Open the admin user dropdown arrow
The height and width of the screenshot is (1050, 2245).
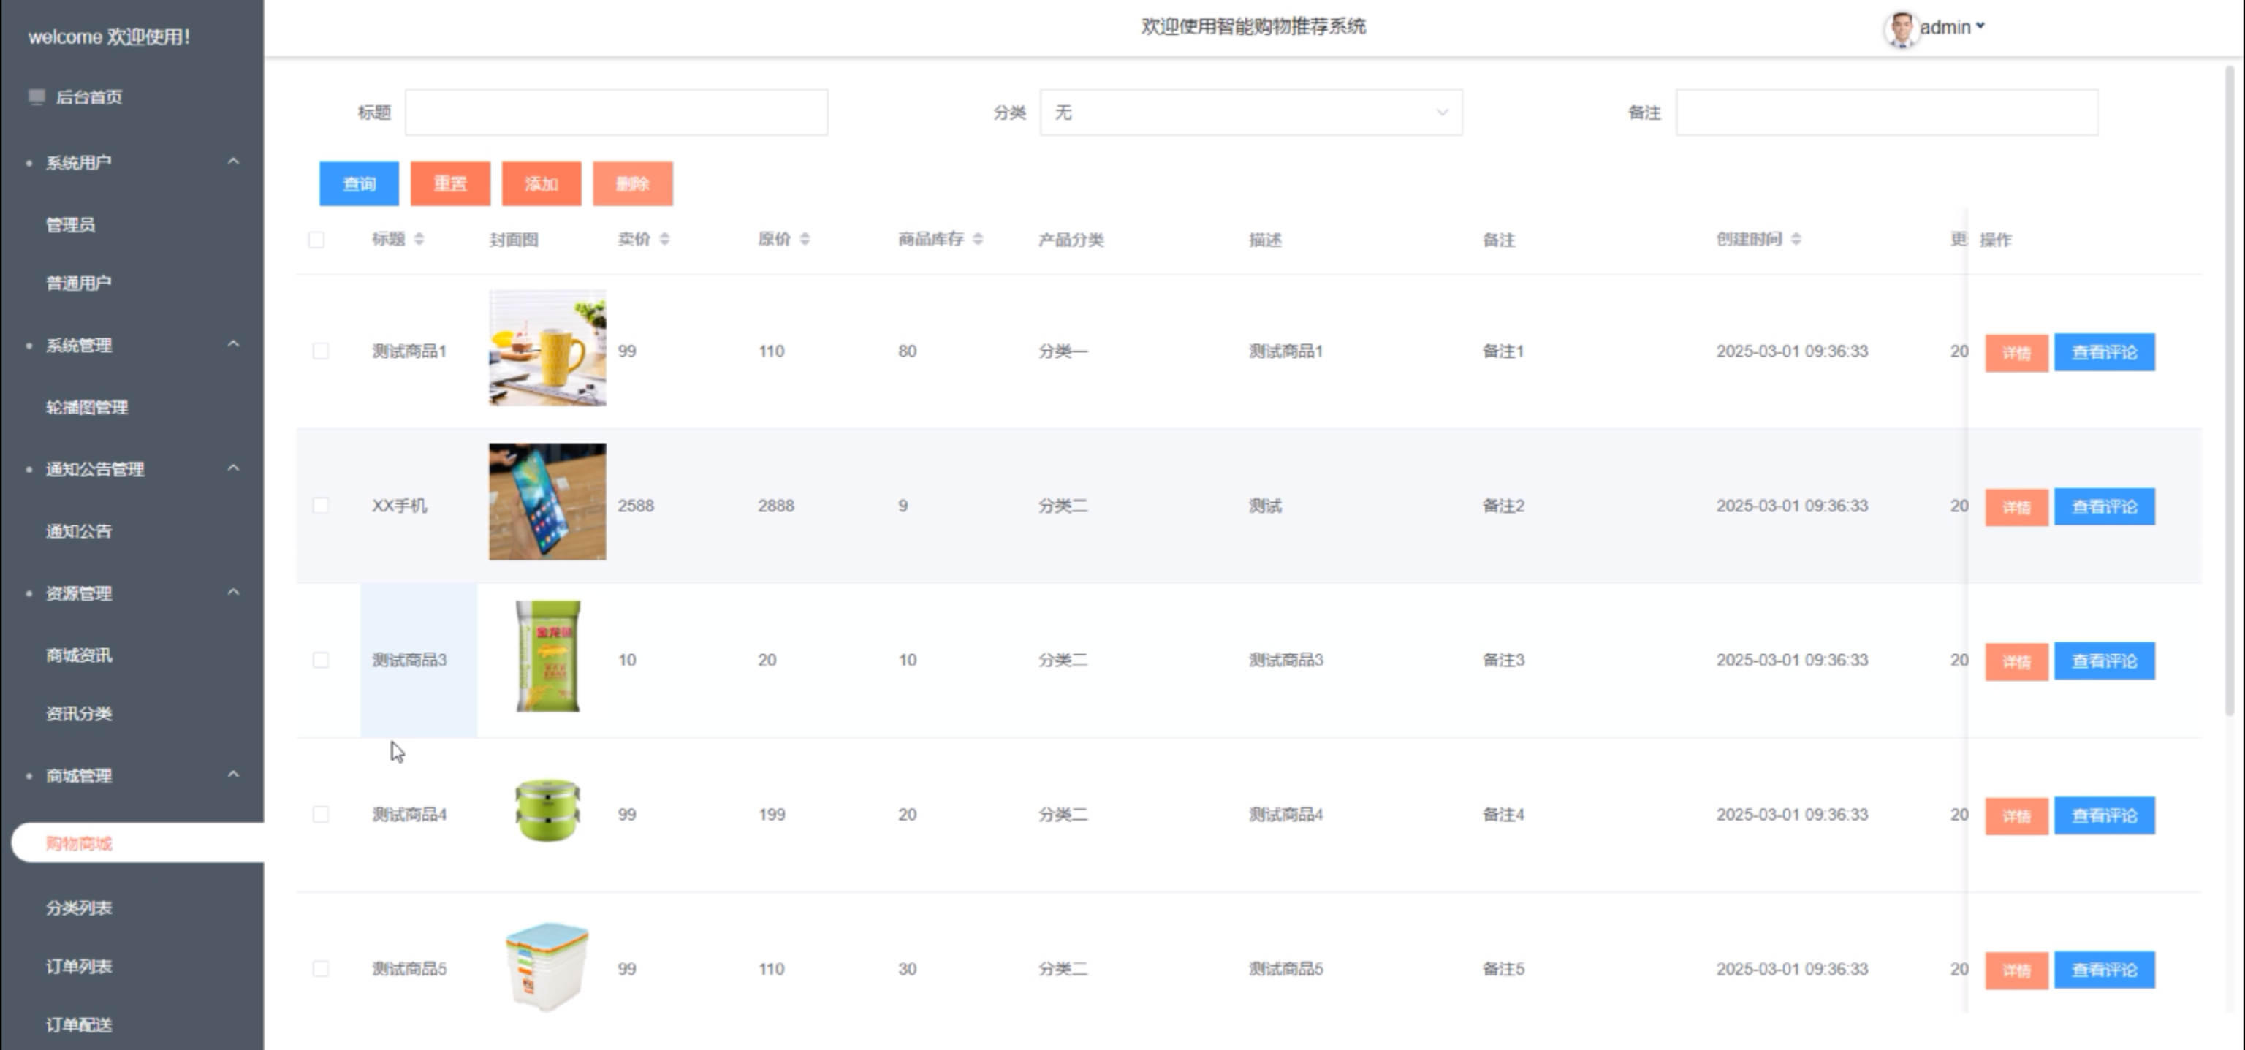click(x=1980, y=26)
